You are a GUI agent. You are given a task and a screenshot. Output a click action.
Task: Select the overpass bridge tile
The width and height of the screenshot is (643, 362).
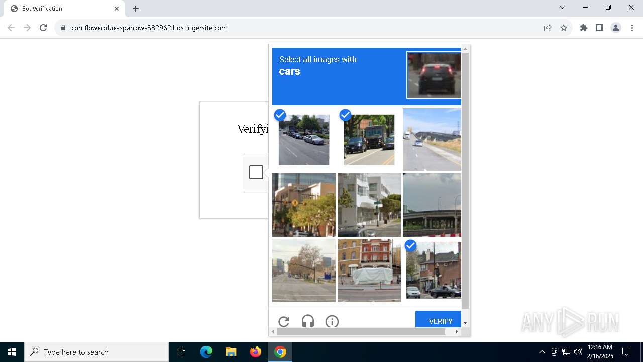pos(432,205)
